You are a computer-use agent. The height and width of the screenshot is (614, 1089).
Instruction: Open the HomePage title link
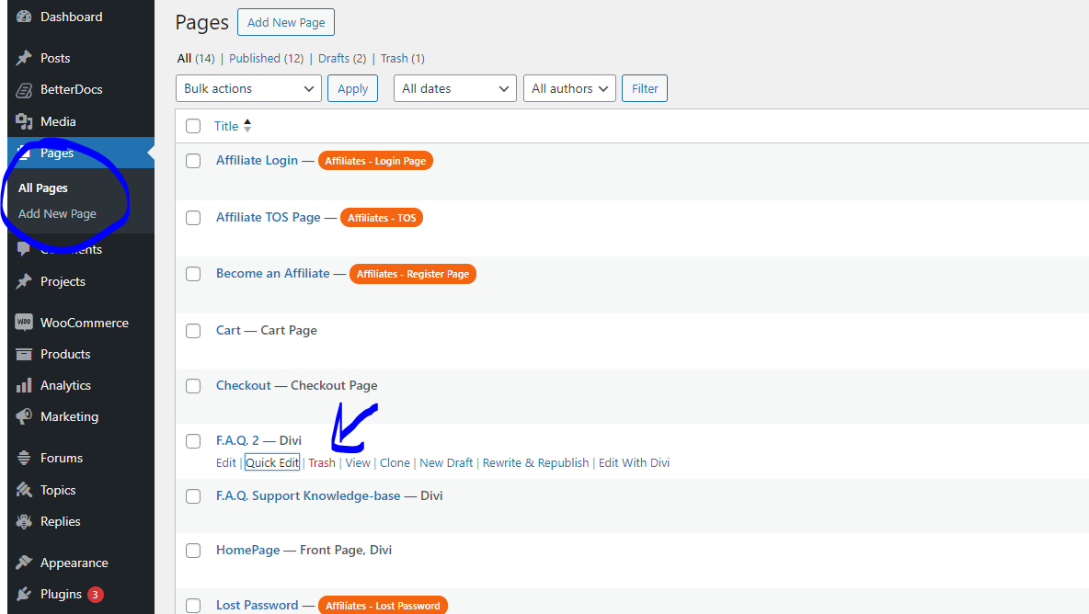(x=248, y=551)
